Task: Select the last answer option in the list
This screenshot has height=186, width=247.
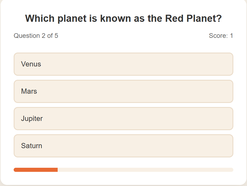Action: pyautogui.click(x=123, y=146)
